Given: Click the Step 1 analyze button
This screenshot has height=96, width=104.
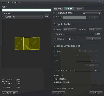Looking at the screenshot, I should click(94, 39).
